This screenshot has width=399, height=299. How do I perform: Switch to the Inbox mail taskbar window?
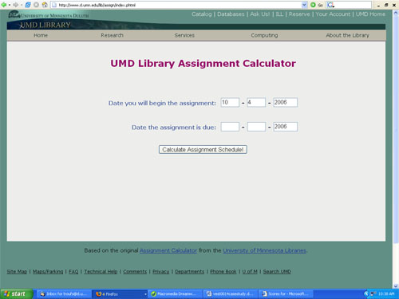63,293
